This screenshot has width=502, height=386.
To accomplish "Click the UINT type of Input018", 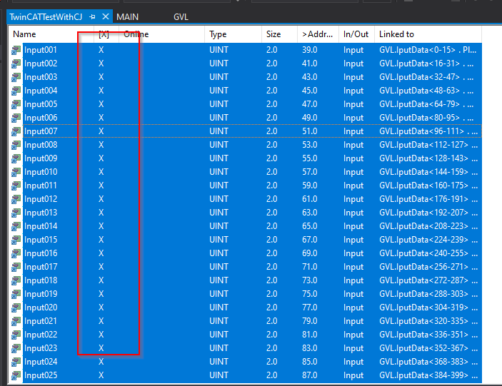I will tap(219, 280).
